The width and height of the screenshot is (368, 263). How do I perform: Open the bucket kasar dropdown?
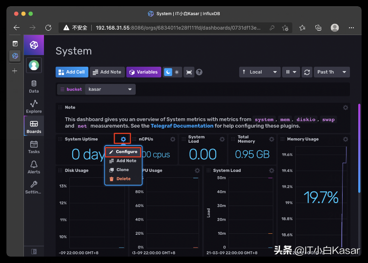point(110,89)
